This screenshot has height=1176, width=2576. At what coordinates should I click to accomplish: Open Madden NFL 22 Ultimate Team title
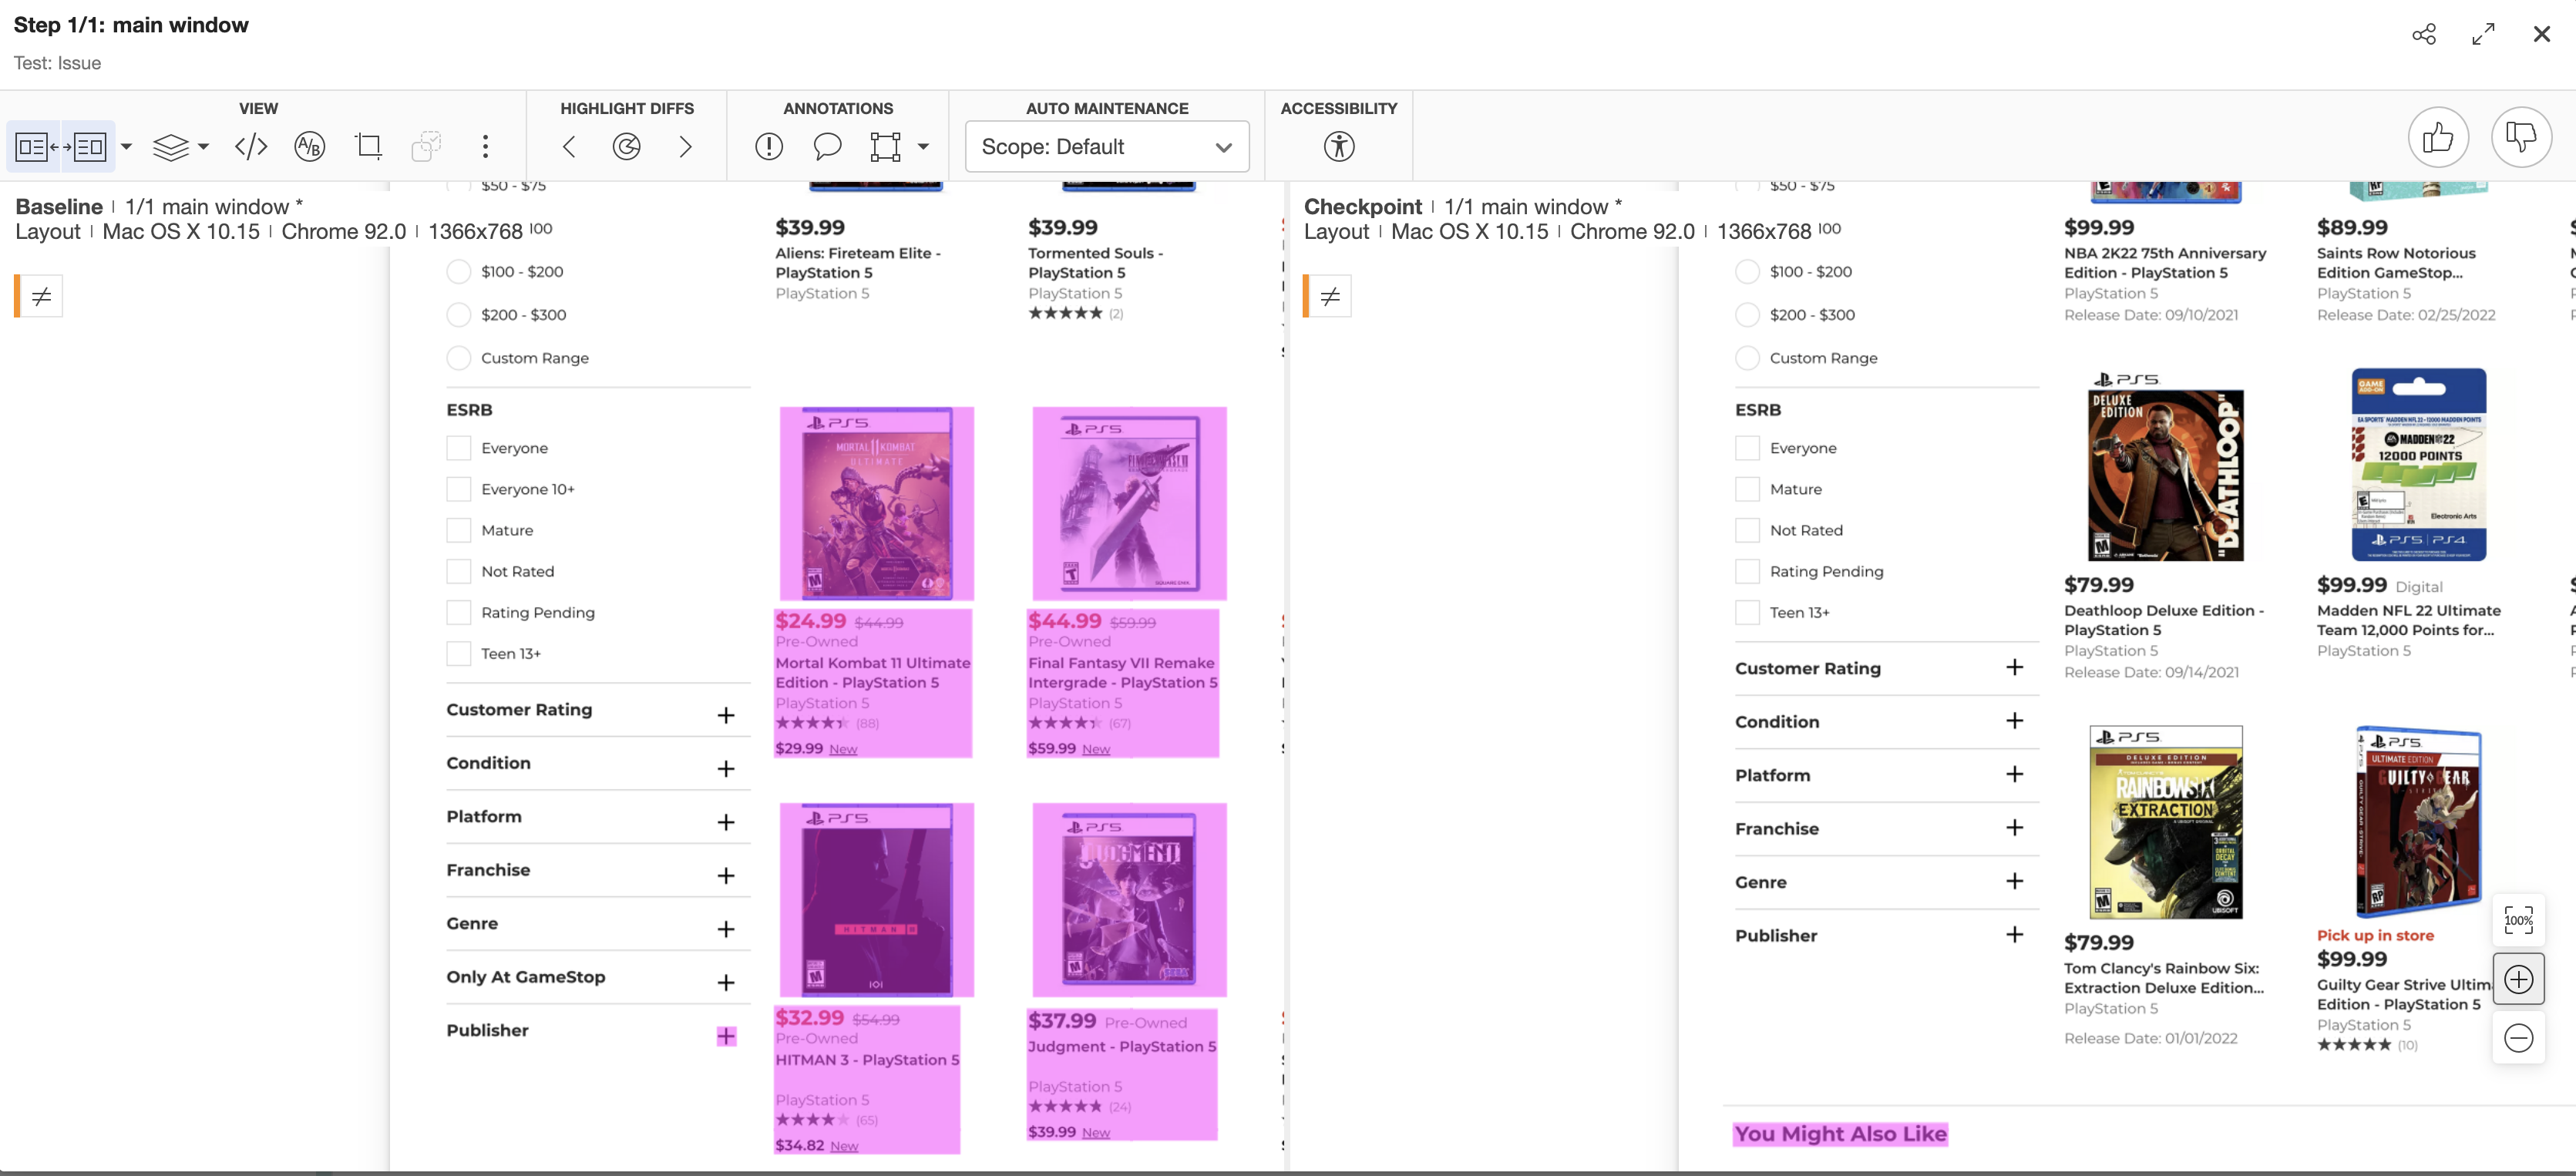pyautogui.click(x=2409, y=620)
